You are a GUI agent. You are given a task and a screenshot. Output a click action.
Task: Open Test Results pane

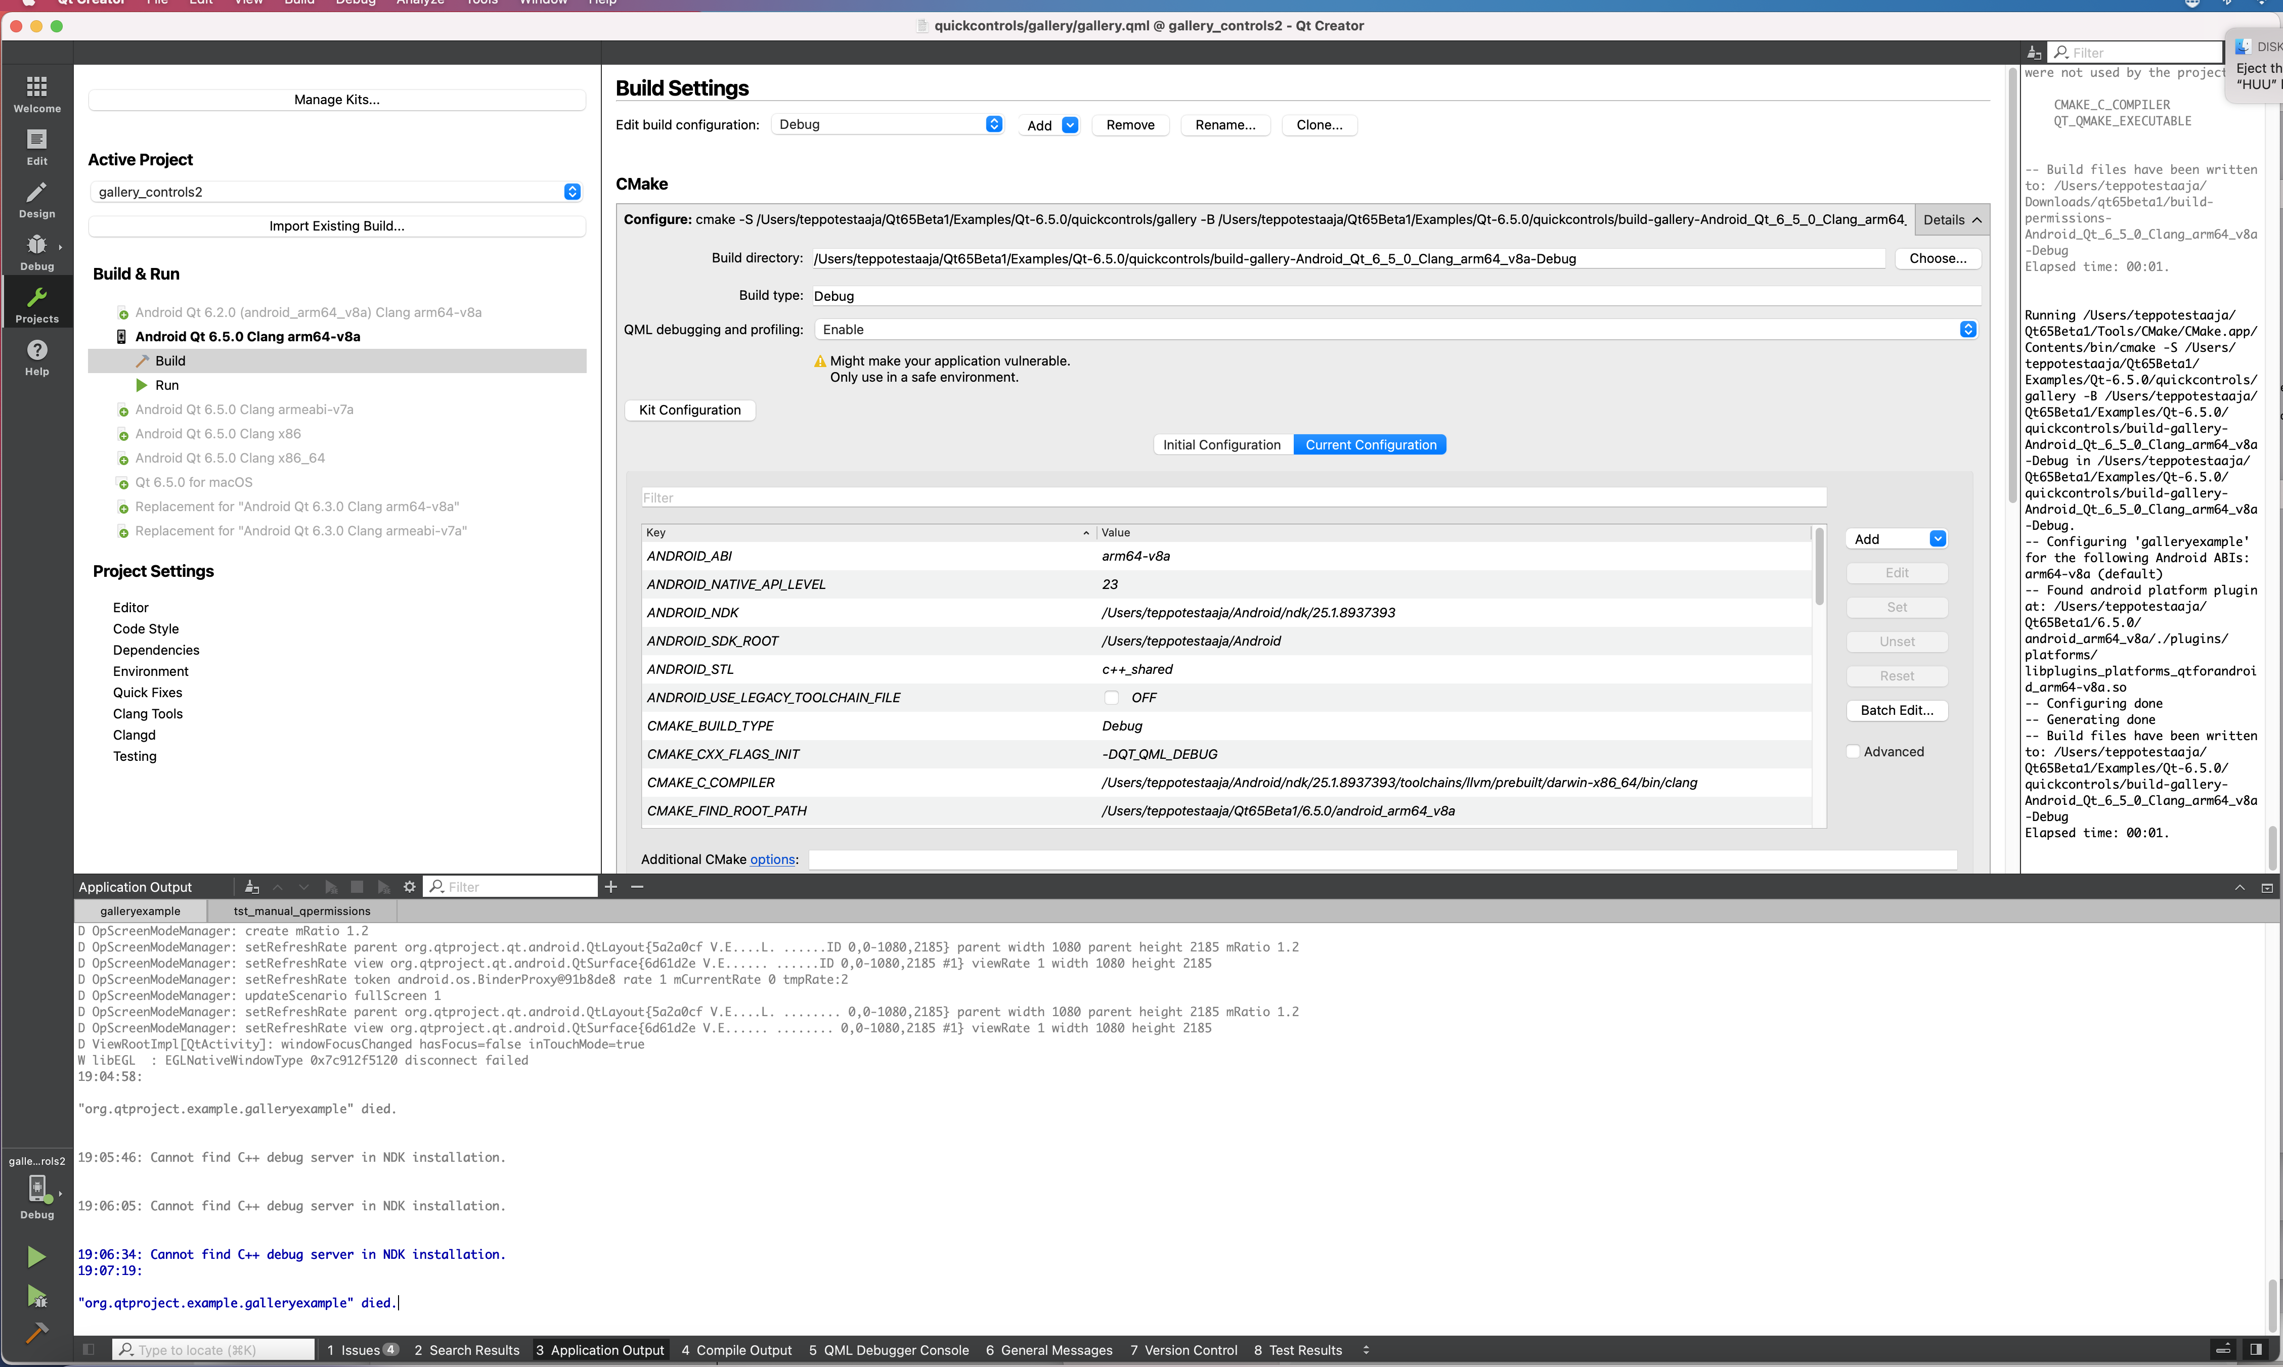[x=1297, y=1350]
